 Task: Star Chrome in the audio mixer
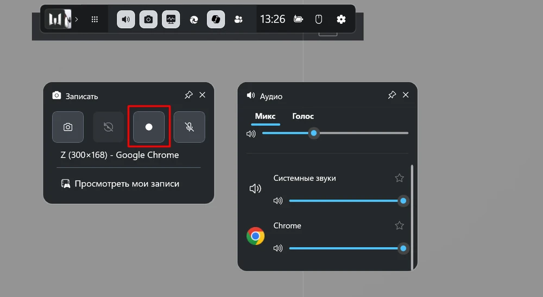[x=399, y=225]
